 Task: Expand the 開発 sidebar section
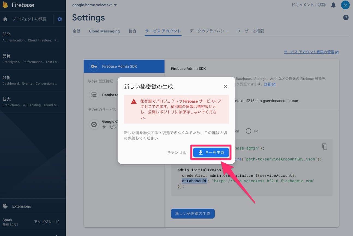coord(33,37)
